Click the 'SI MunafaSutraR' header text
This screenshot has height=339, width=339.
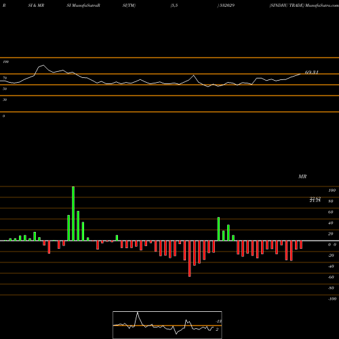83,5
